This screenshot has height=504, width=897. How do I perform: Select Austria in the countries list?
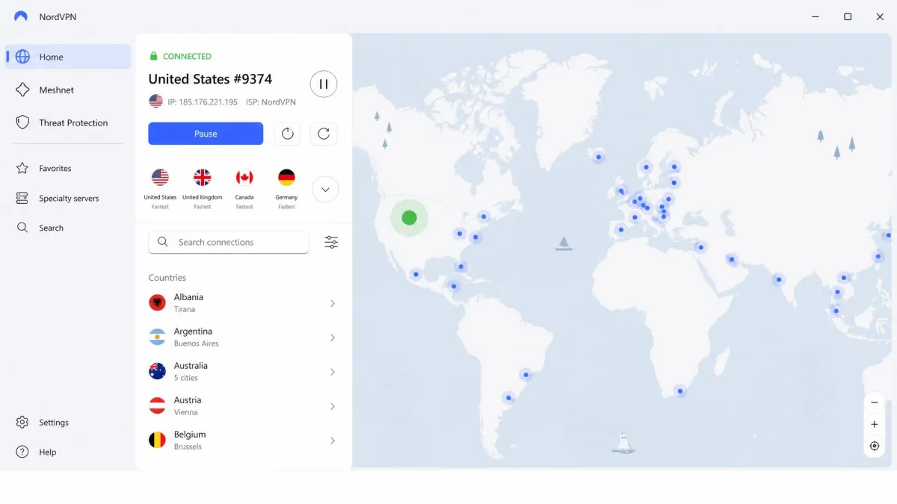(x=244, y=405)
